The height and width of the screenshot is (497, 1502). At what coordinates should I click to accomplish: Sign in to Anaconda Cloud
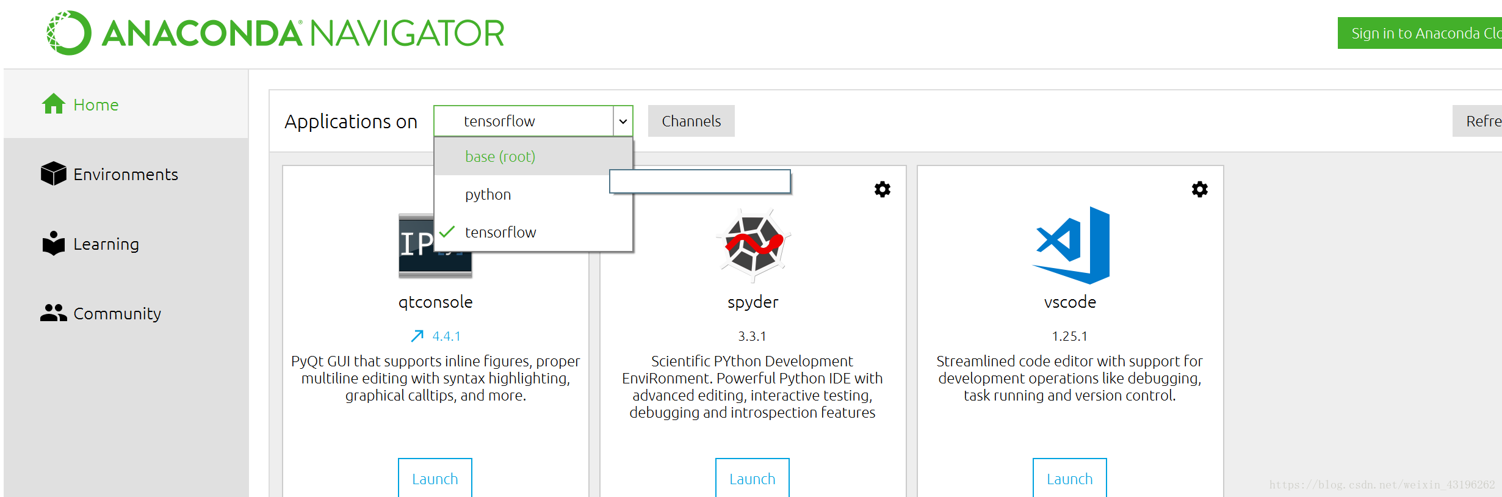click(1420, 33)
